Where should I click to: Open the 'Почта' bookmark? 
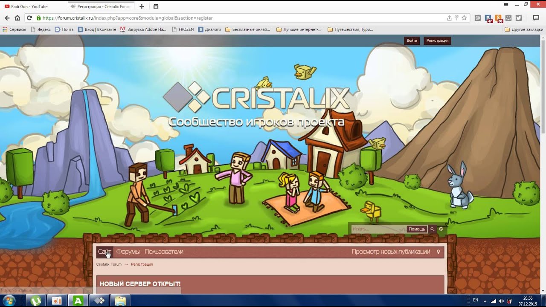pos(64,29)
